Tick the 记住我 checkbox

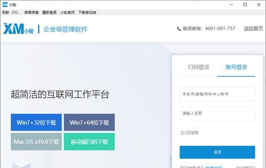point(183,133)
